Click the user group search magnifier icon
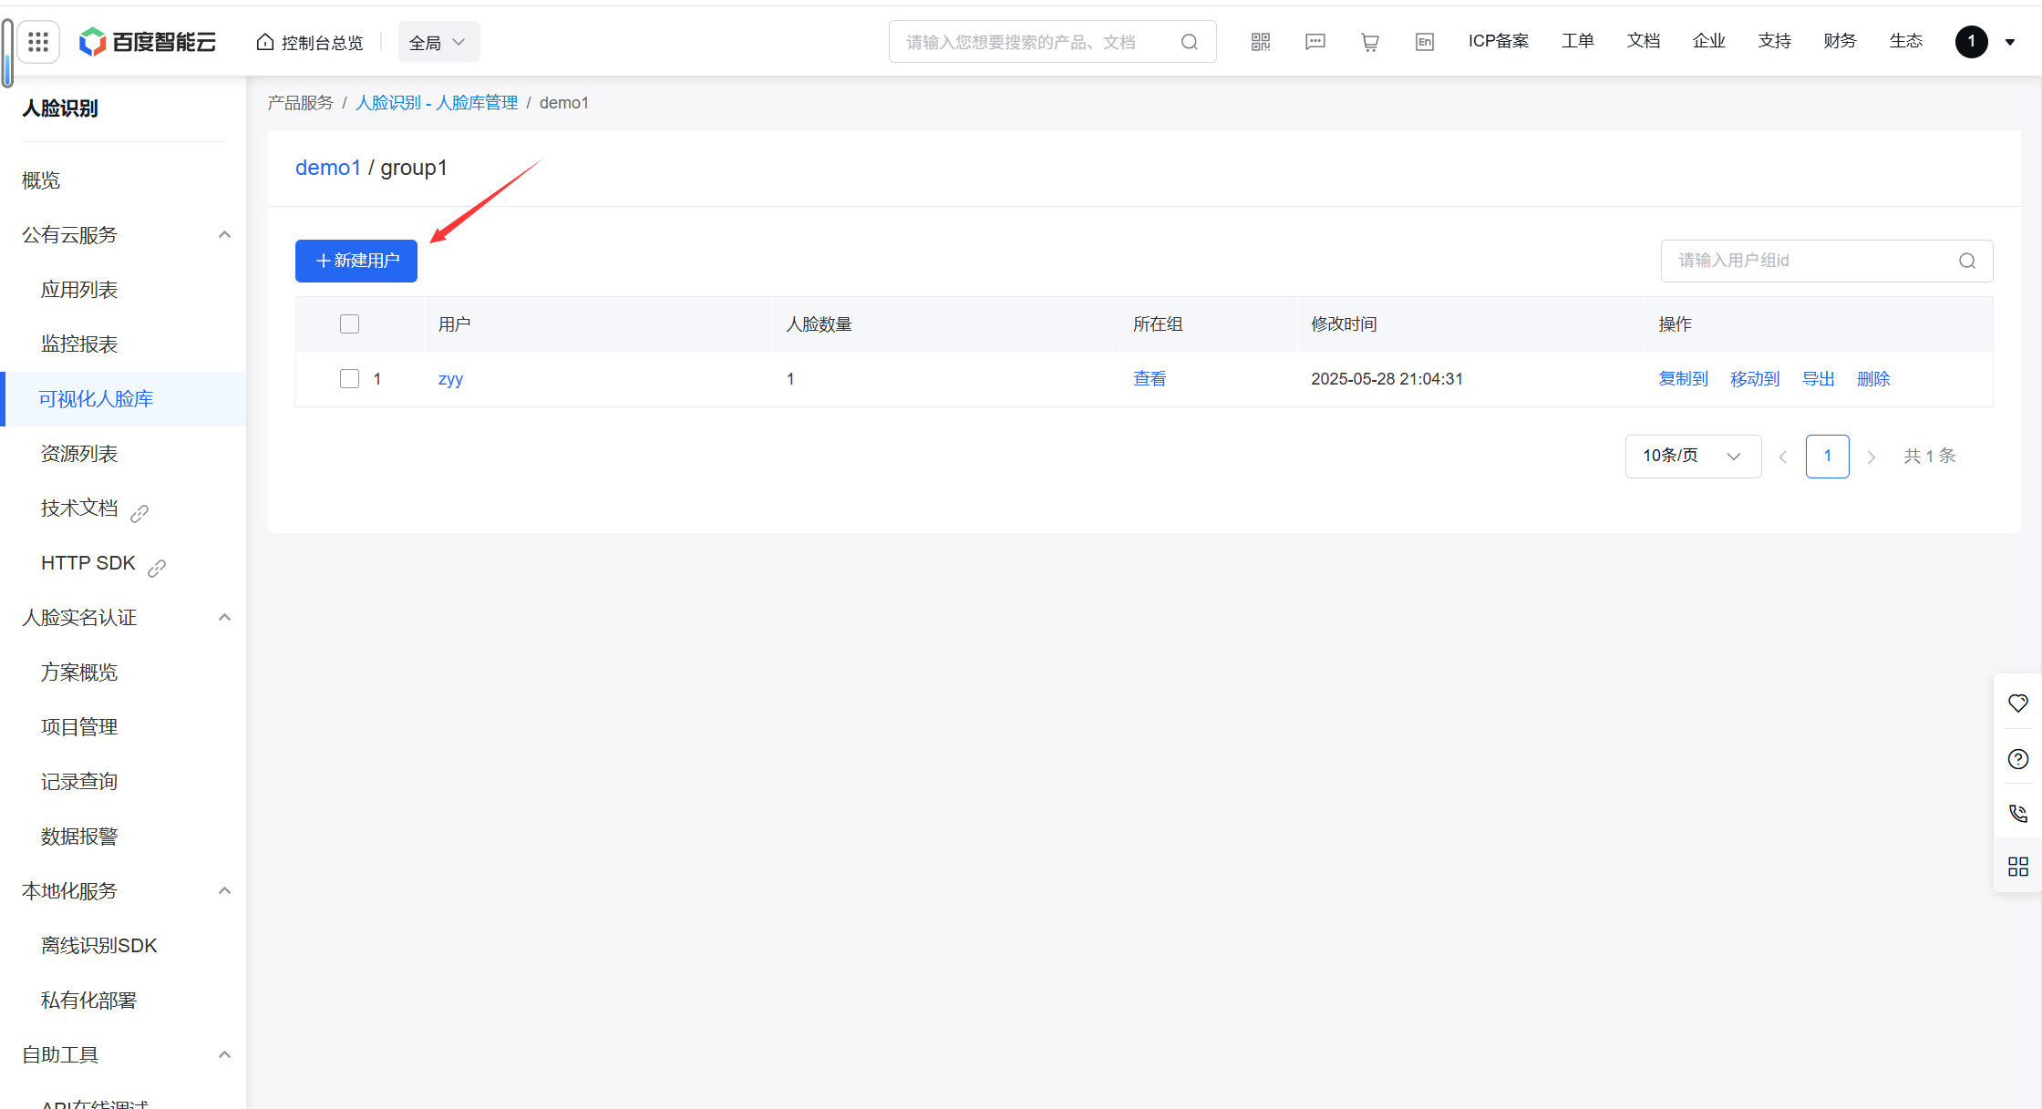The height and width of the screenshot is (1109, 2042). (x=1967, y=261)
